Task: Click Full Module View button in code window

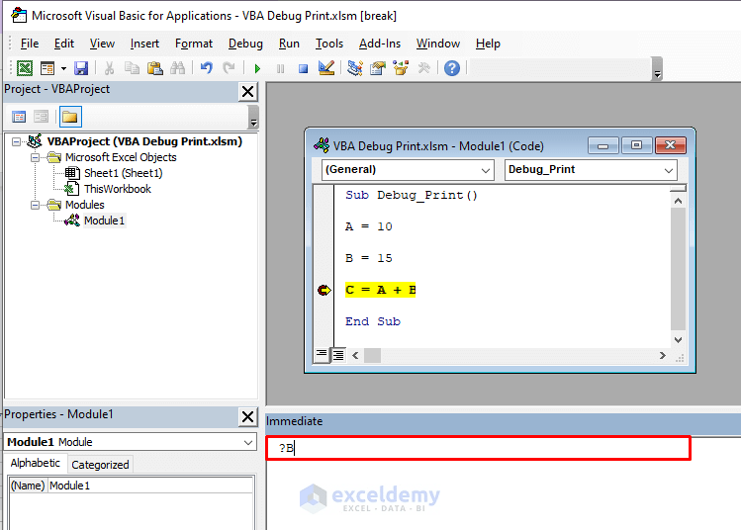Action: 338,355
